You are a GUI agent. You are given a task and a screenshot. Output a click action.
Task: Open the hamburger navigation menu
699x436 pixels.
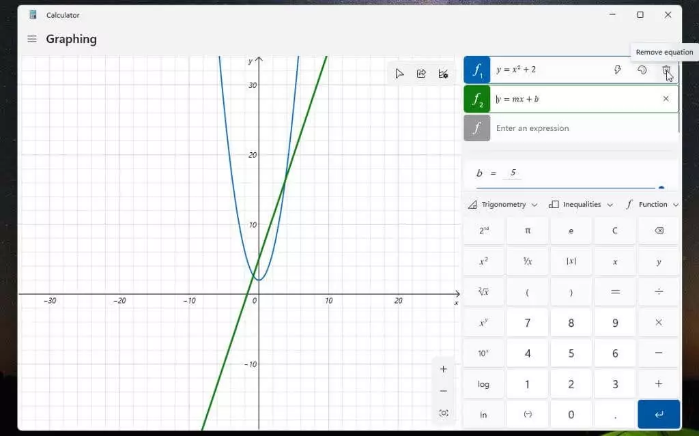(x=31, y=39)
